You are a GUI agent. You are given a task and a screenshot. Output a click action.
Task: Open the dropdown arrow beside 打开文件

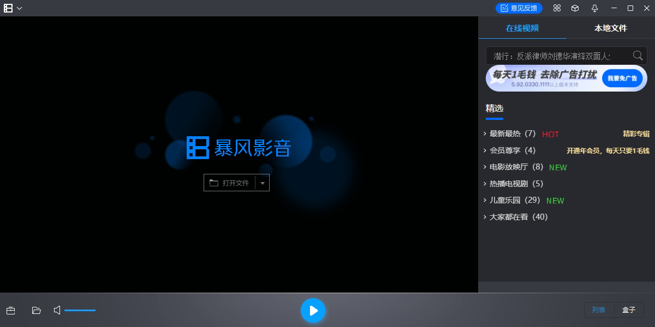point(263,183)
